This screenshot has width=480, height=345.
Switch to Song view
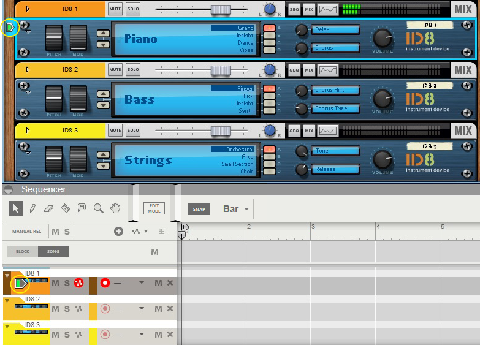(53, 252)
